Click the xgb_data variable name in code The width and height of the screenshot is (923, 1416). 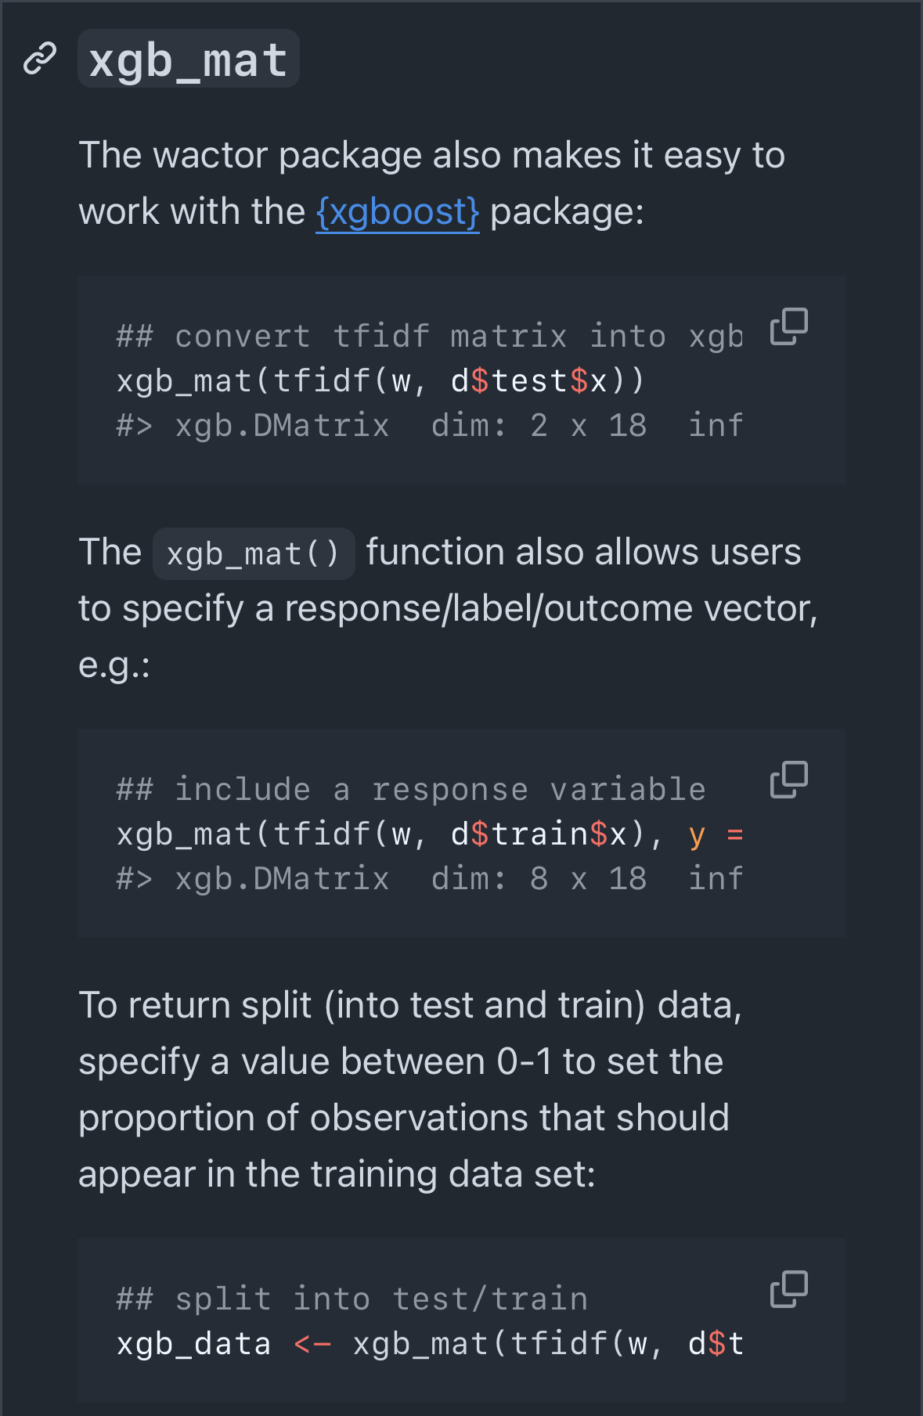[193, 1344]
